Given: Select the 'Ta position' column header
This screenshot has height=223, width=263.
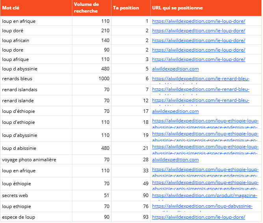Looking at the screenshot, I should 131,8.
